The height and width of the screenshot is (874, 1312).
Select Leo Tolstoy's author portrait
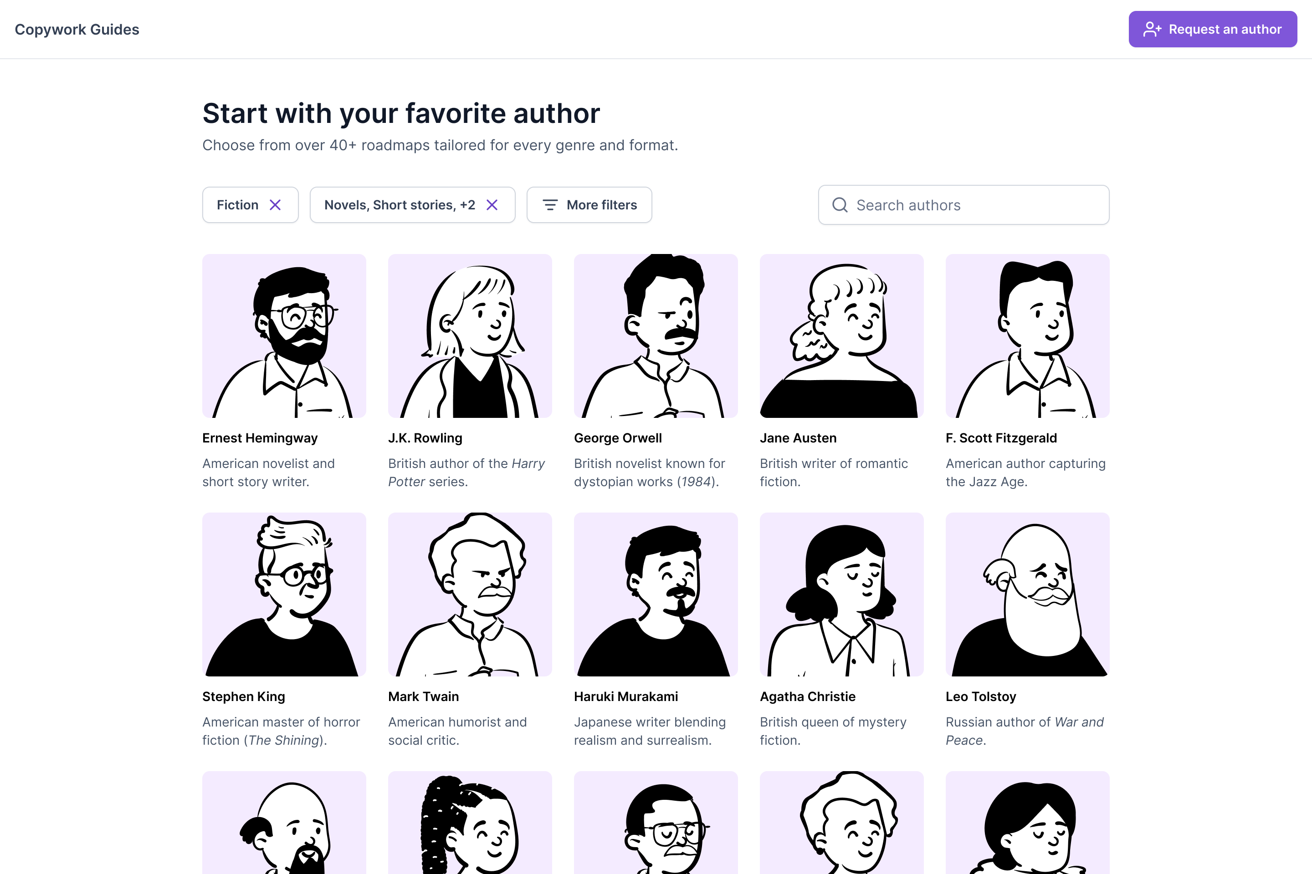coord(1027,594)
